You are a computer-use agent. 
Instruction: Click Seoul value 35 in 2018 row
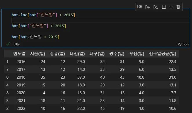pyautogui.click(x=43, y=77)
